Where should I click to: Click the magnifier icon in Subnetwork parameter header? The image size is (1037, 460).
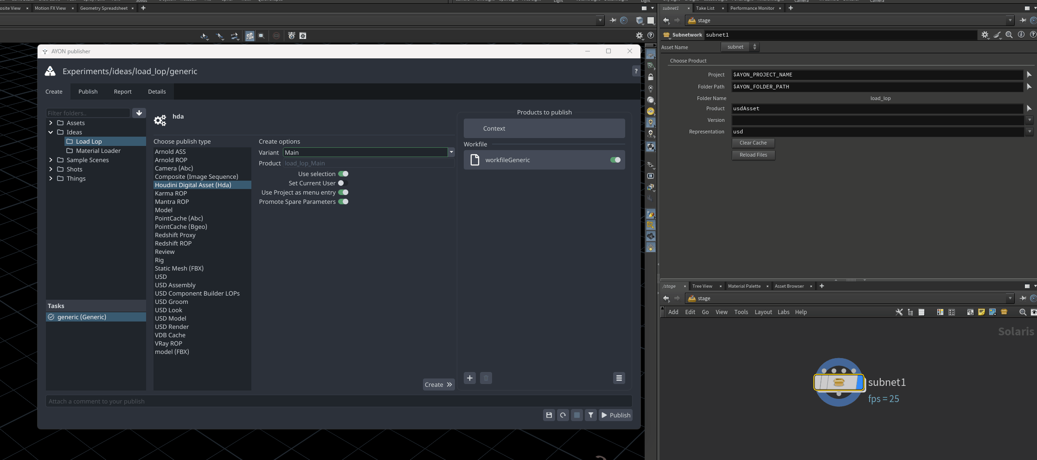pos(1009,35)
